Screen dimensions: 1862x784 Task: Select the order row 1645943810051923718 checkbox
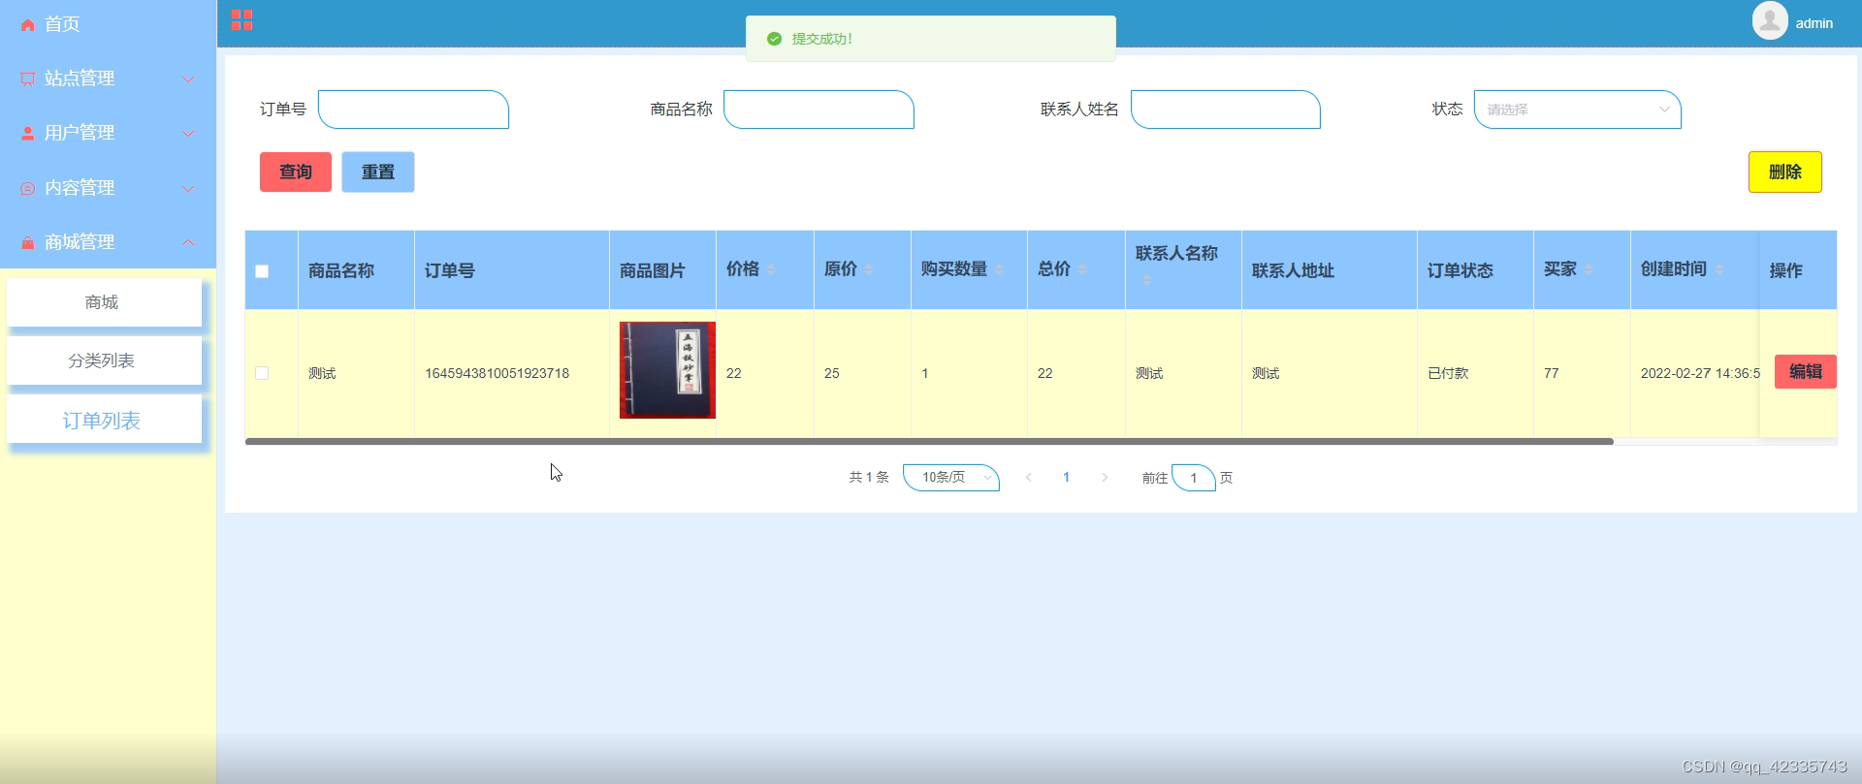click(x=262, y=373)
